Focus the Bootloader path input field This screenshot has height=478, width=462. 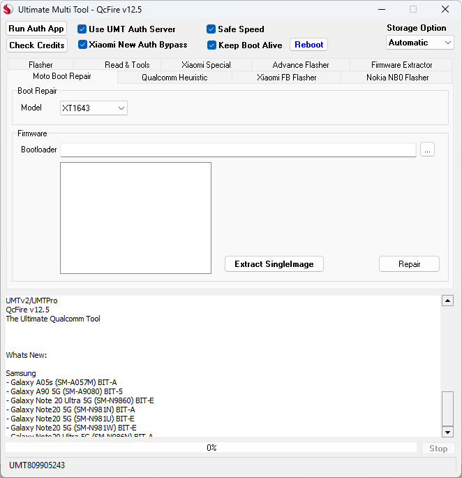pyautogui.click(x=238, y=150)
